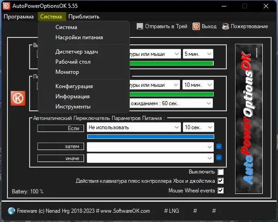Click the '# LNG' language link
The width and height of the screenshot is (278, 222).
point(171,211)
